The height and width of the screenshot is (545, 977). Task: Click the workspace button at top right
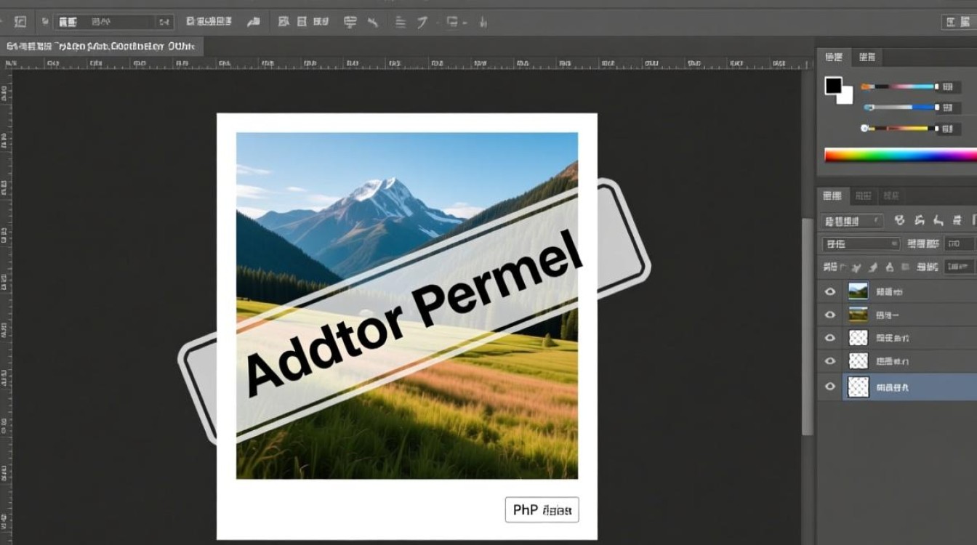955,23
